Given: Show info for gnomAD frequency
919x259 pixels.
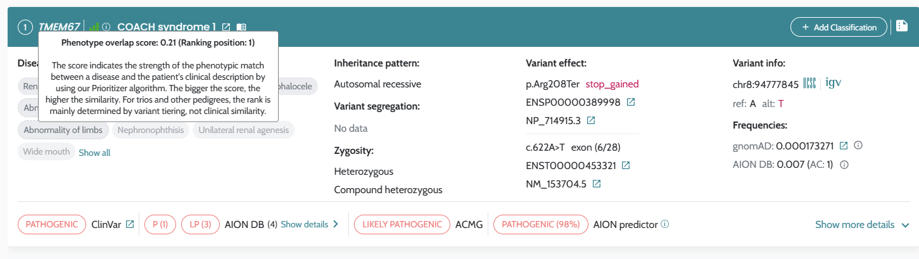Looking at the screenshot, I should click(x=858, y=146).
